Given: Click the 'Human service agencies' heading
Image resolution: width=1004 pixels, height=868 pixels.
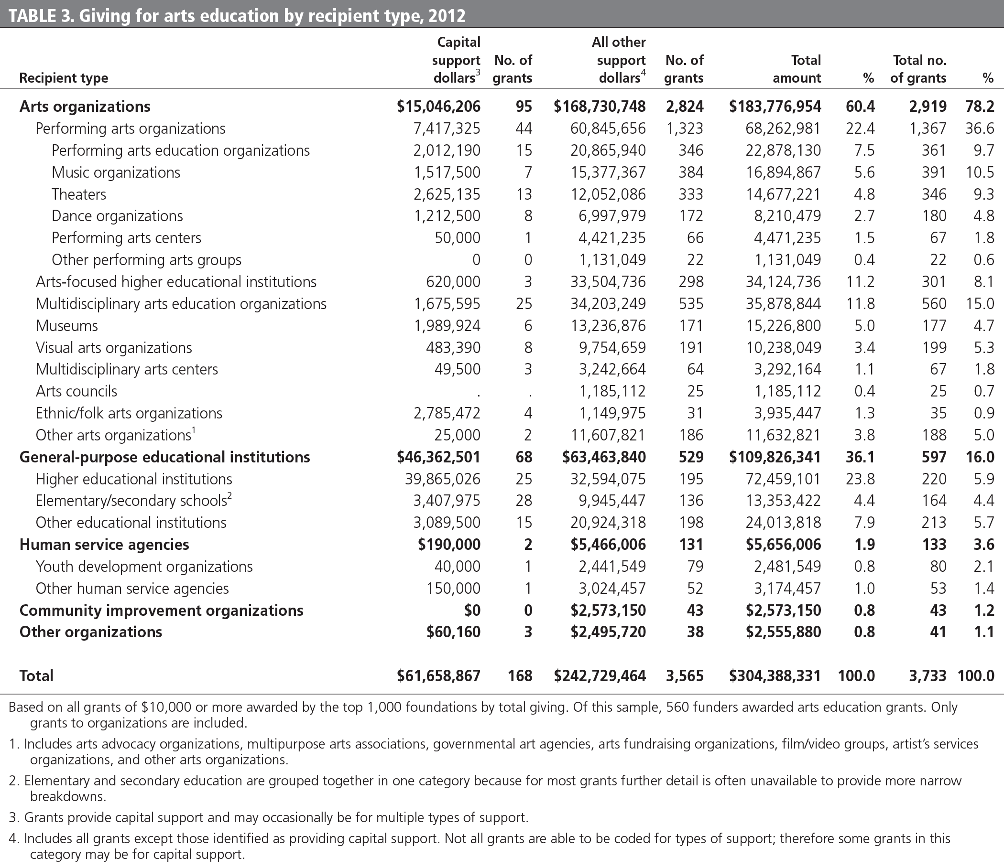Looking at the screenshot, I should click(104, 545).
